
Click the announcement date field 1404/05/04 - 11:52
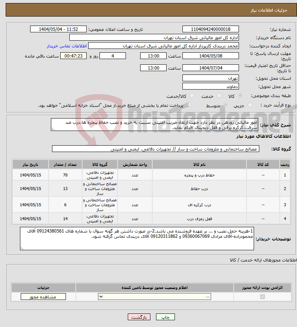58,29
